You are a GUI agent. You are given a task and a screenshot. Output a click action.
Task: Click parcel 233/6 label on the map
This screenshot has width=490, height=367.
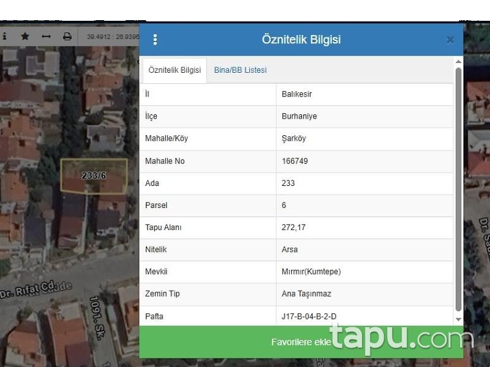tap(94, 176)
